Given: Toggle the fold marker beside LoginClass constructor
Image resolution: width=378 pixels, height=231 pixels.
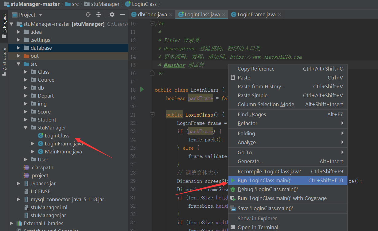Looking at the screenshot, I should point(152,114).
